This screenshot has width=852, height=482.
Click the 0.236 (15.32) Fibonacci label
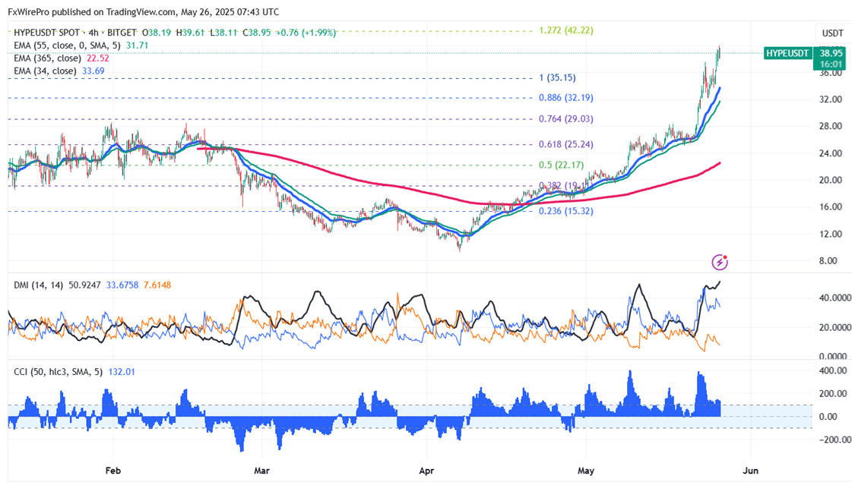coord(566,211)
